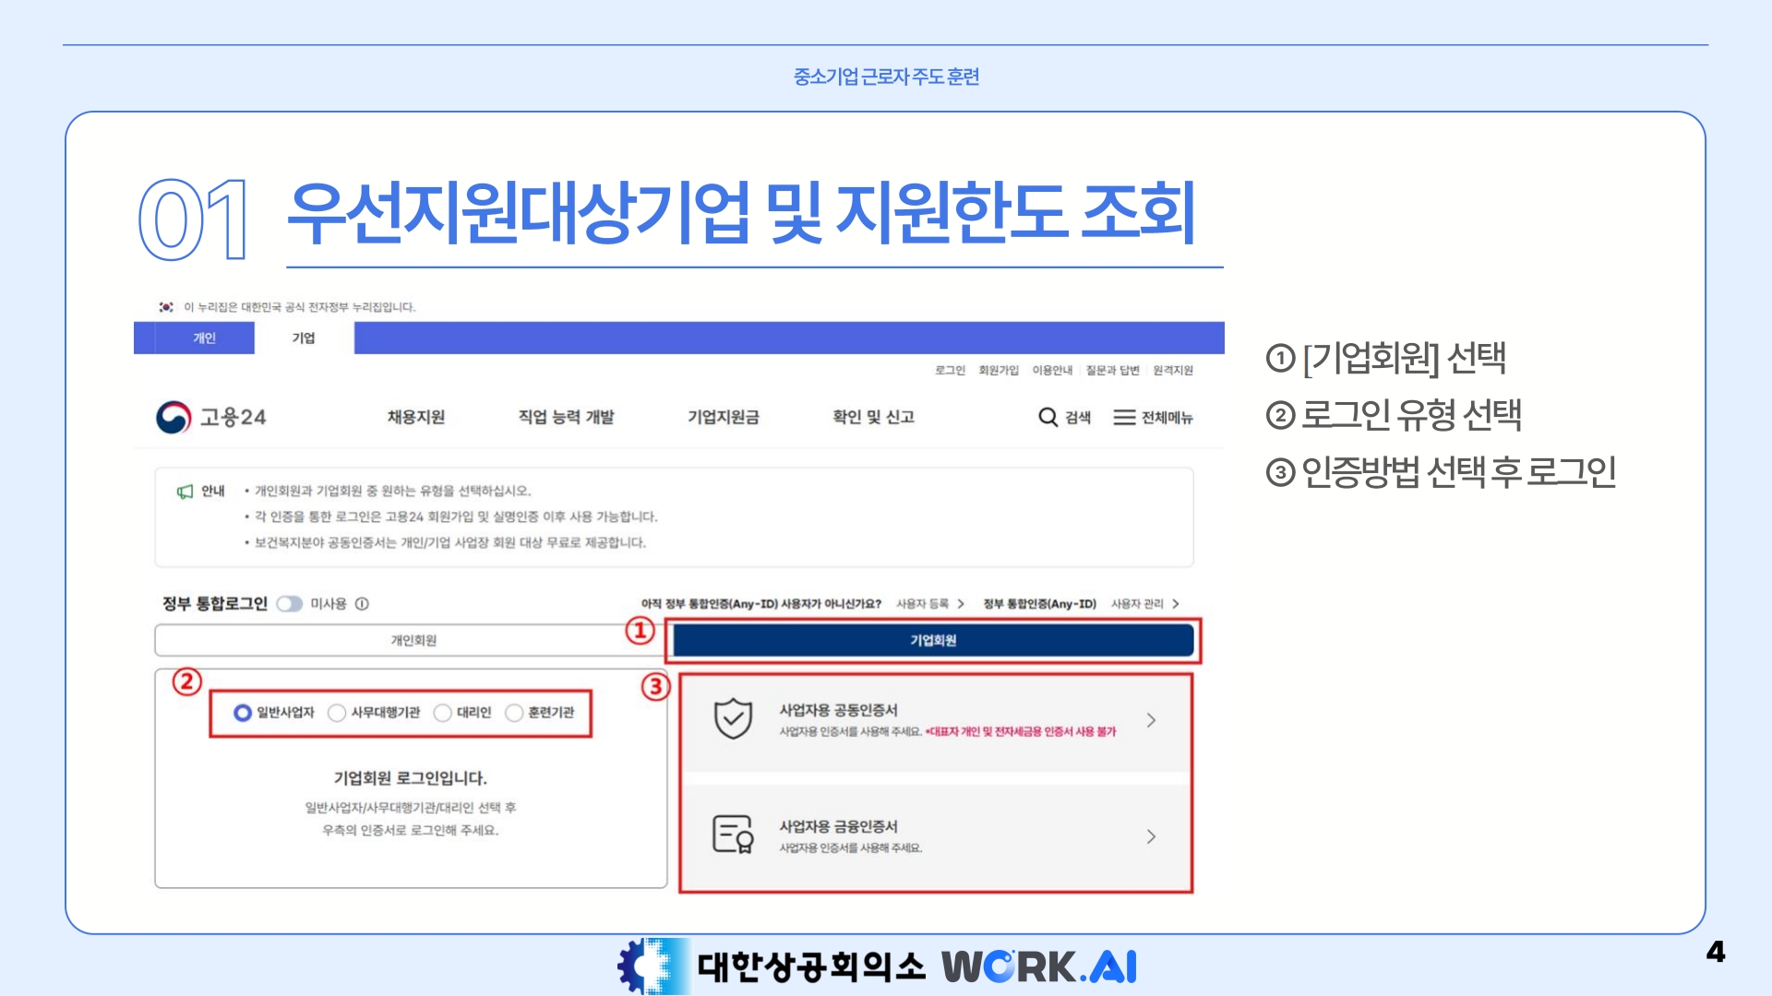Click the 고용24 logo icon
1772x996 pixels.
coord(174,418)
